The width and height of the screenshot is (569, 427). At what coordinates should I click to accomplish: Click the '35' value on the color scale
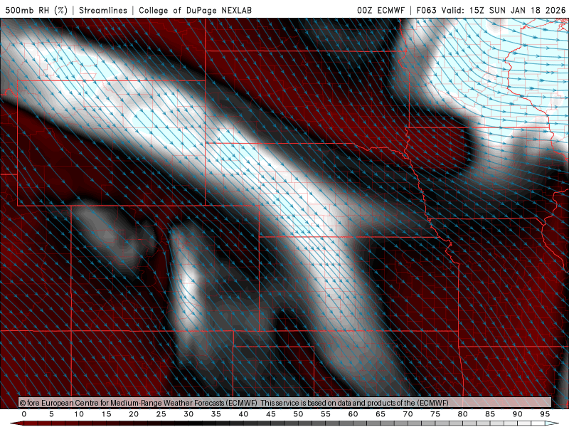216,414
